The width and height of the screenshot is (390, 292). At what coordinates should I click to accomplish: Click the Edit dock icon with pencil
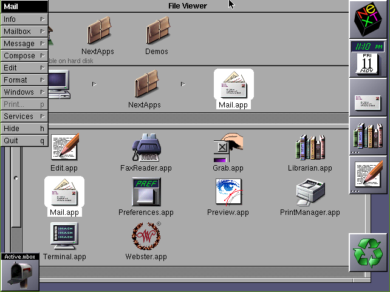(x=368, y=175)
